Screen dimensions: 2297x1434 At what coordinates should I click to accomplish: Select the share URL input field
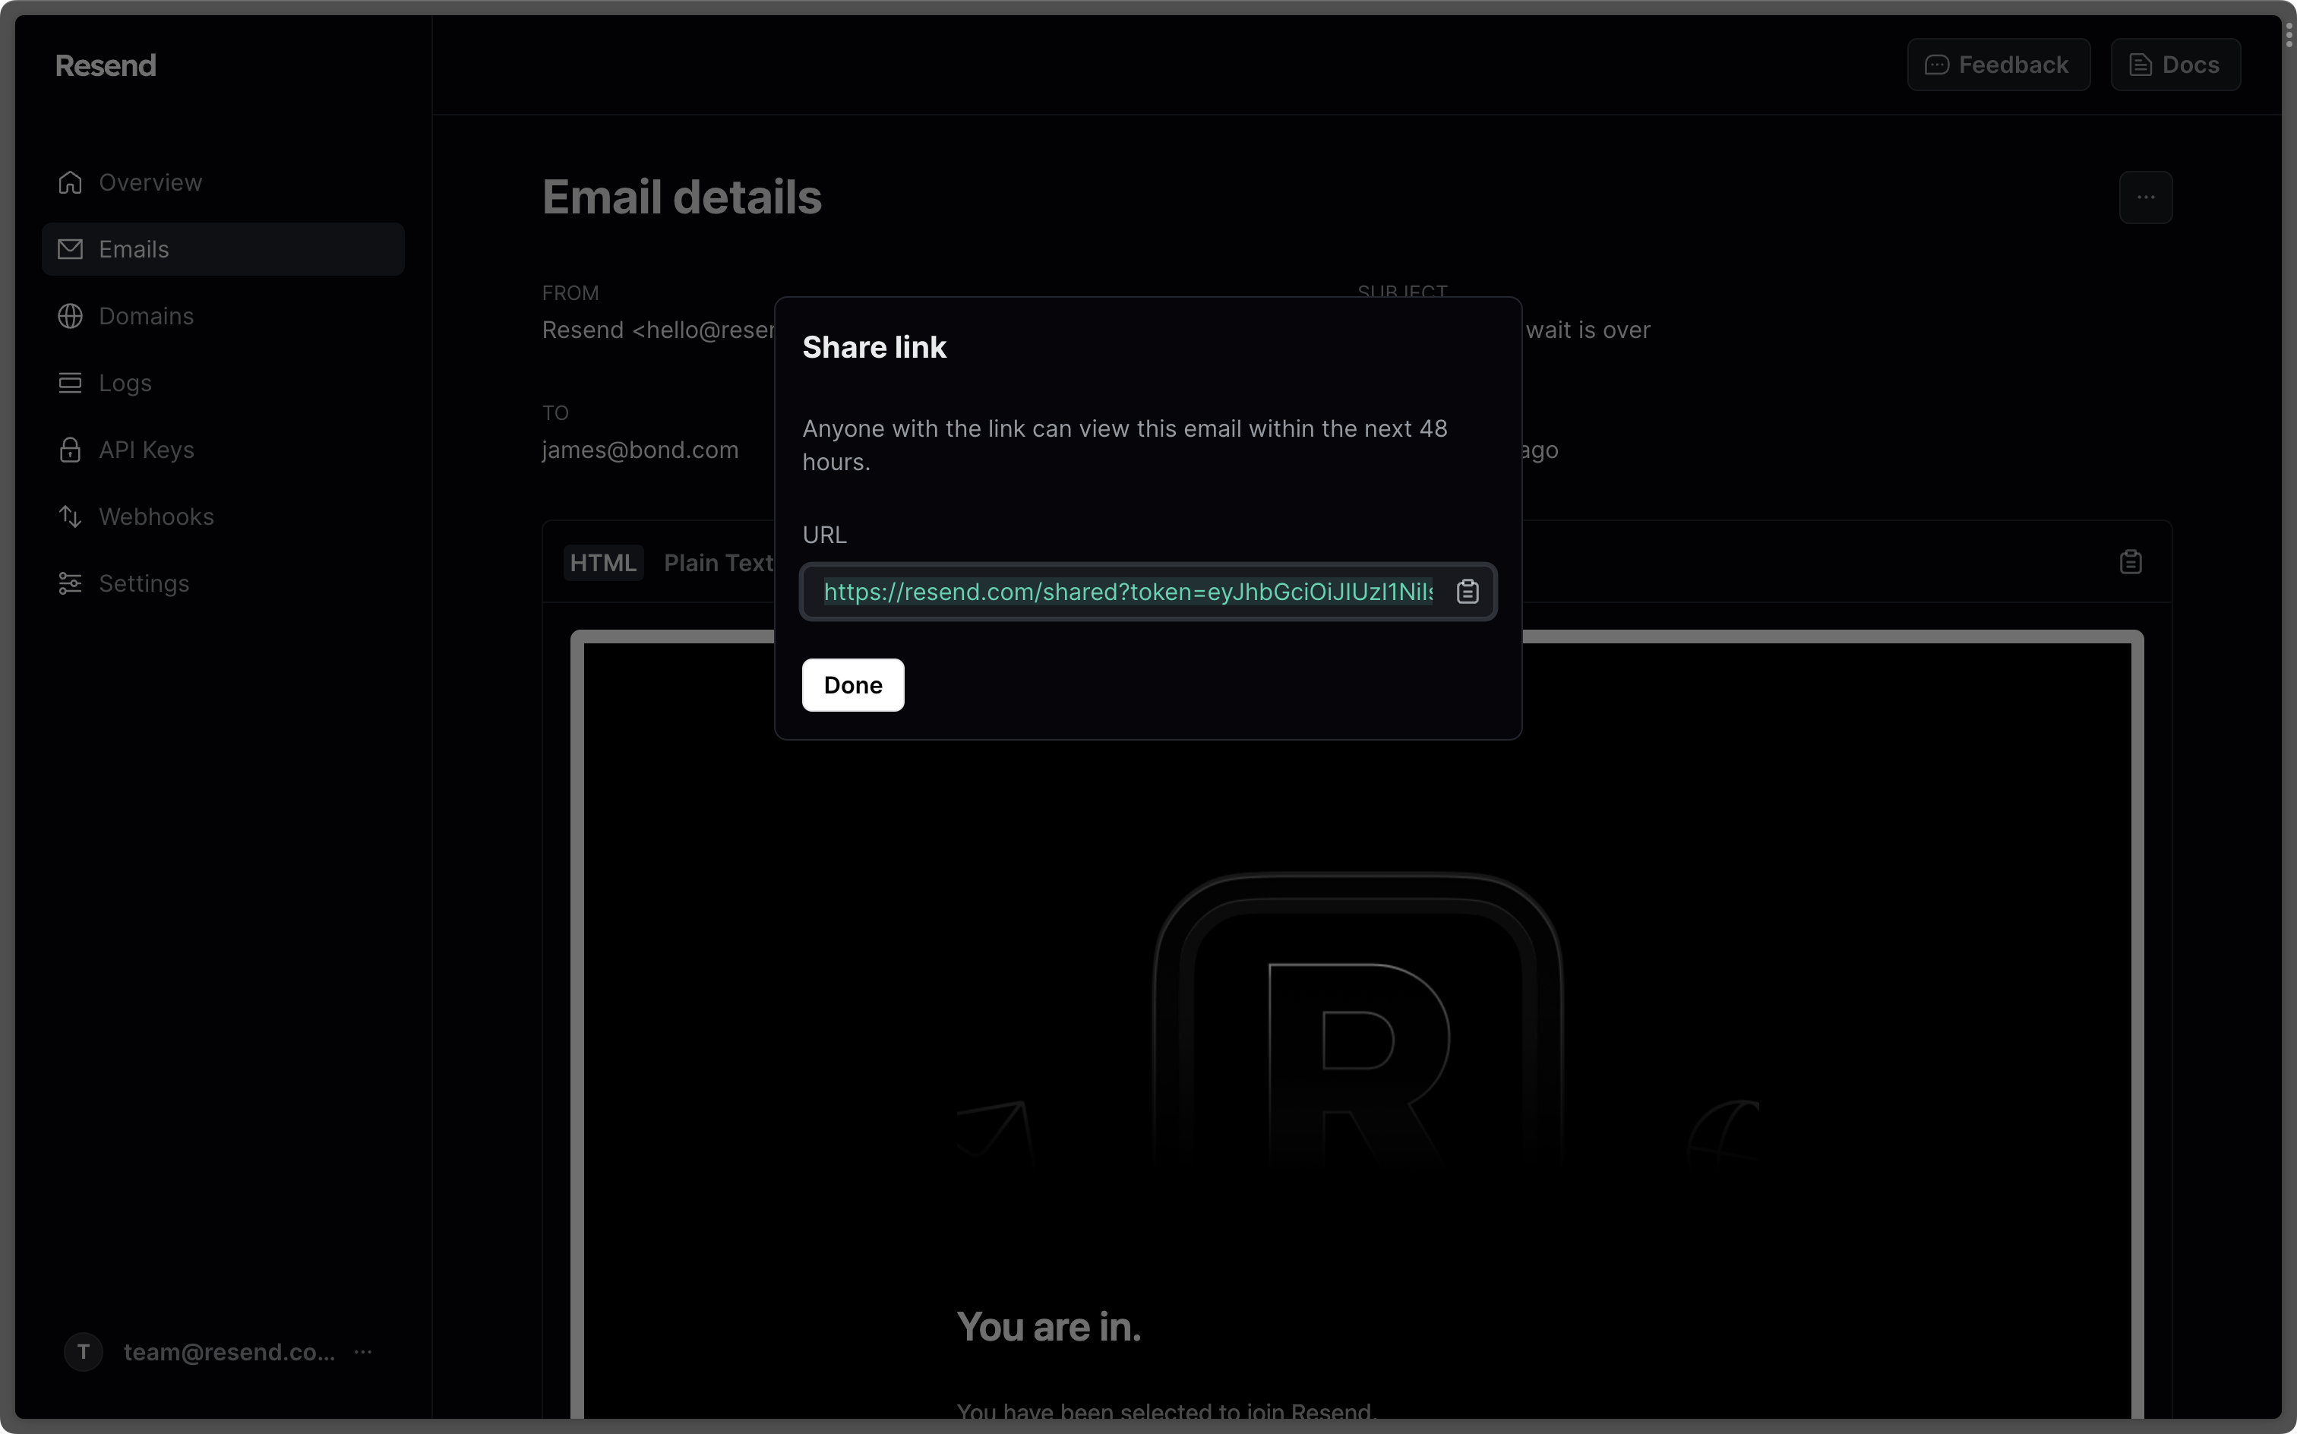pyautogui.click(x=1148, y=592)
